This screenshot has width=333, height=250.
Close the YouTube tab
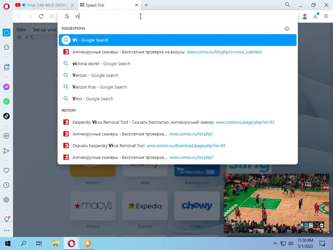[x=73, y=5]
